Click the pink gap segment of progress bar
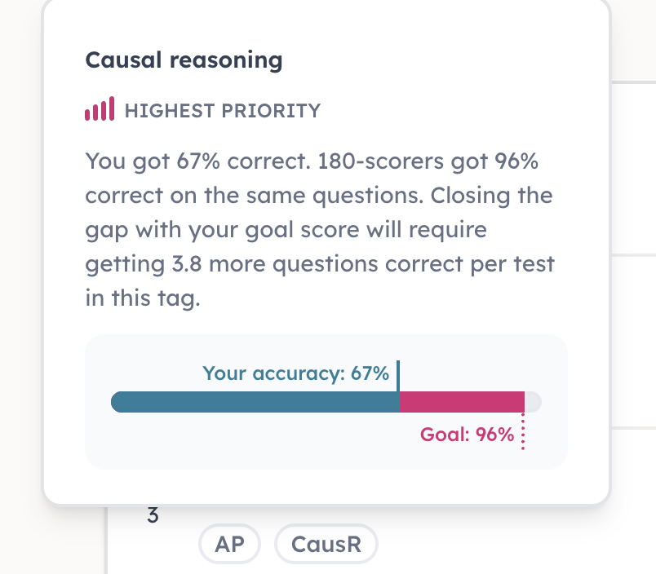 click(x=462, y=402)
